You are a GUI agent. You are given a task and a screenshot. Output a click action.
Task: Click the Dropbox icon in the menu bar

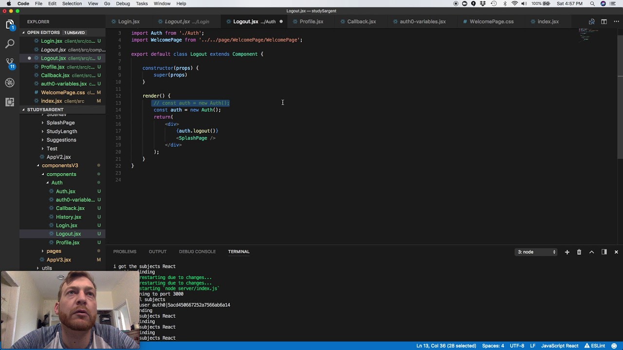coord(483,3)
